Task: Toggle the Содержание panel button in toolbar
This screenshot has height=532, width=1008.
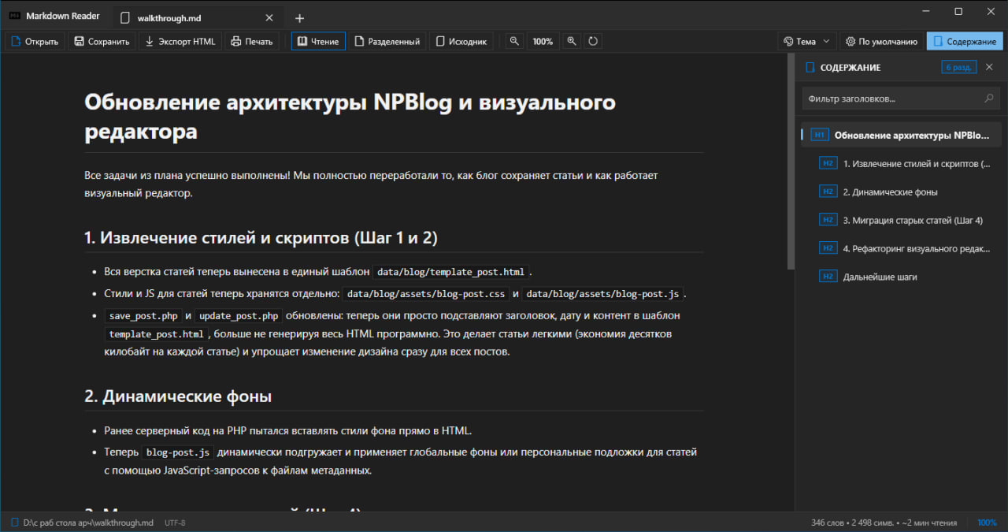Action: tap(965, 42)
